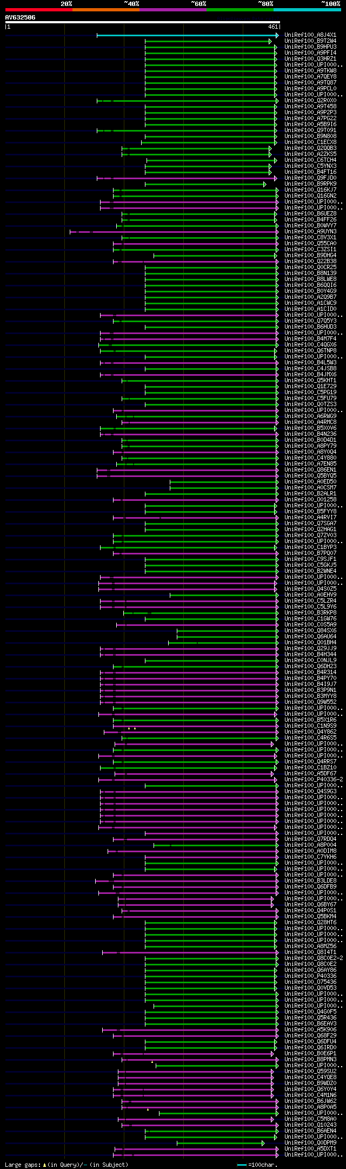
Task: Open the UniRef100_Q4S0Z5 entry
Action: point(310,589)
